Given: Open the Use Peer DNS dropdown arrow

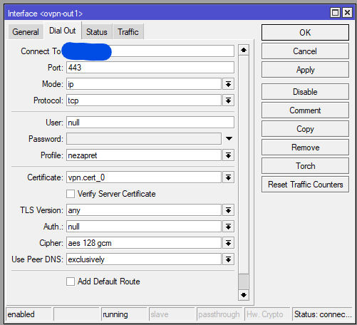Looking at the screenshot, I should (x=228, y=259).
